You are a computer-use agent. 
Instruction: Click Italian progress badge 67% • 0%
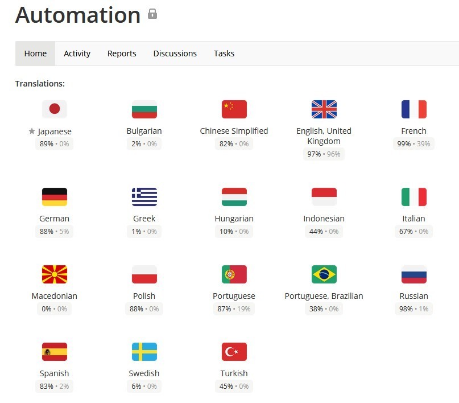coord(413,231)
